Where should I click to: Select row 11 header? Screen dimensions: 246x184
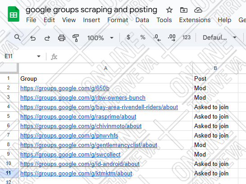pyautogui.click(x=9, y=173)
